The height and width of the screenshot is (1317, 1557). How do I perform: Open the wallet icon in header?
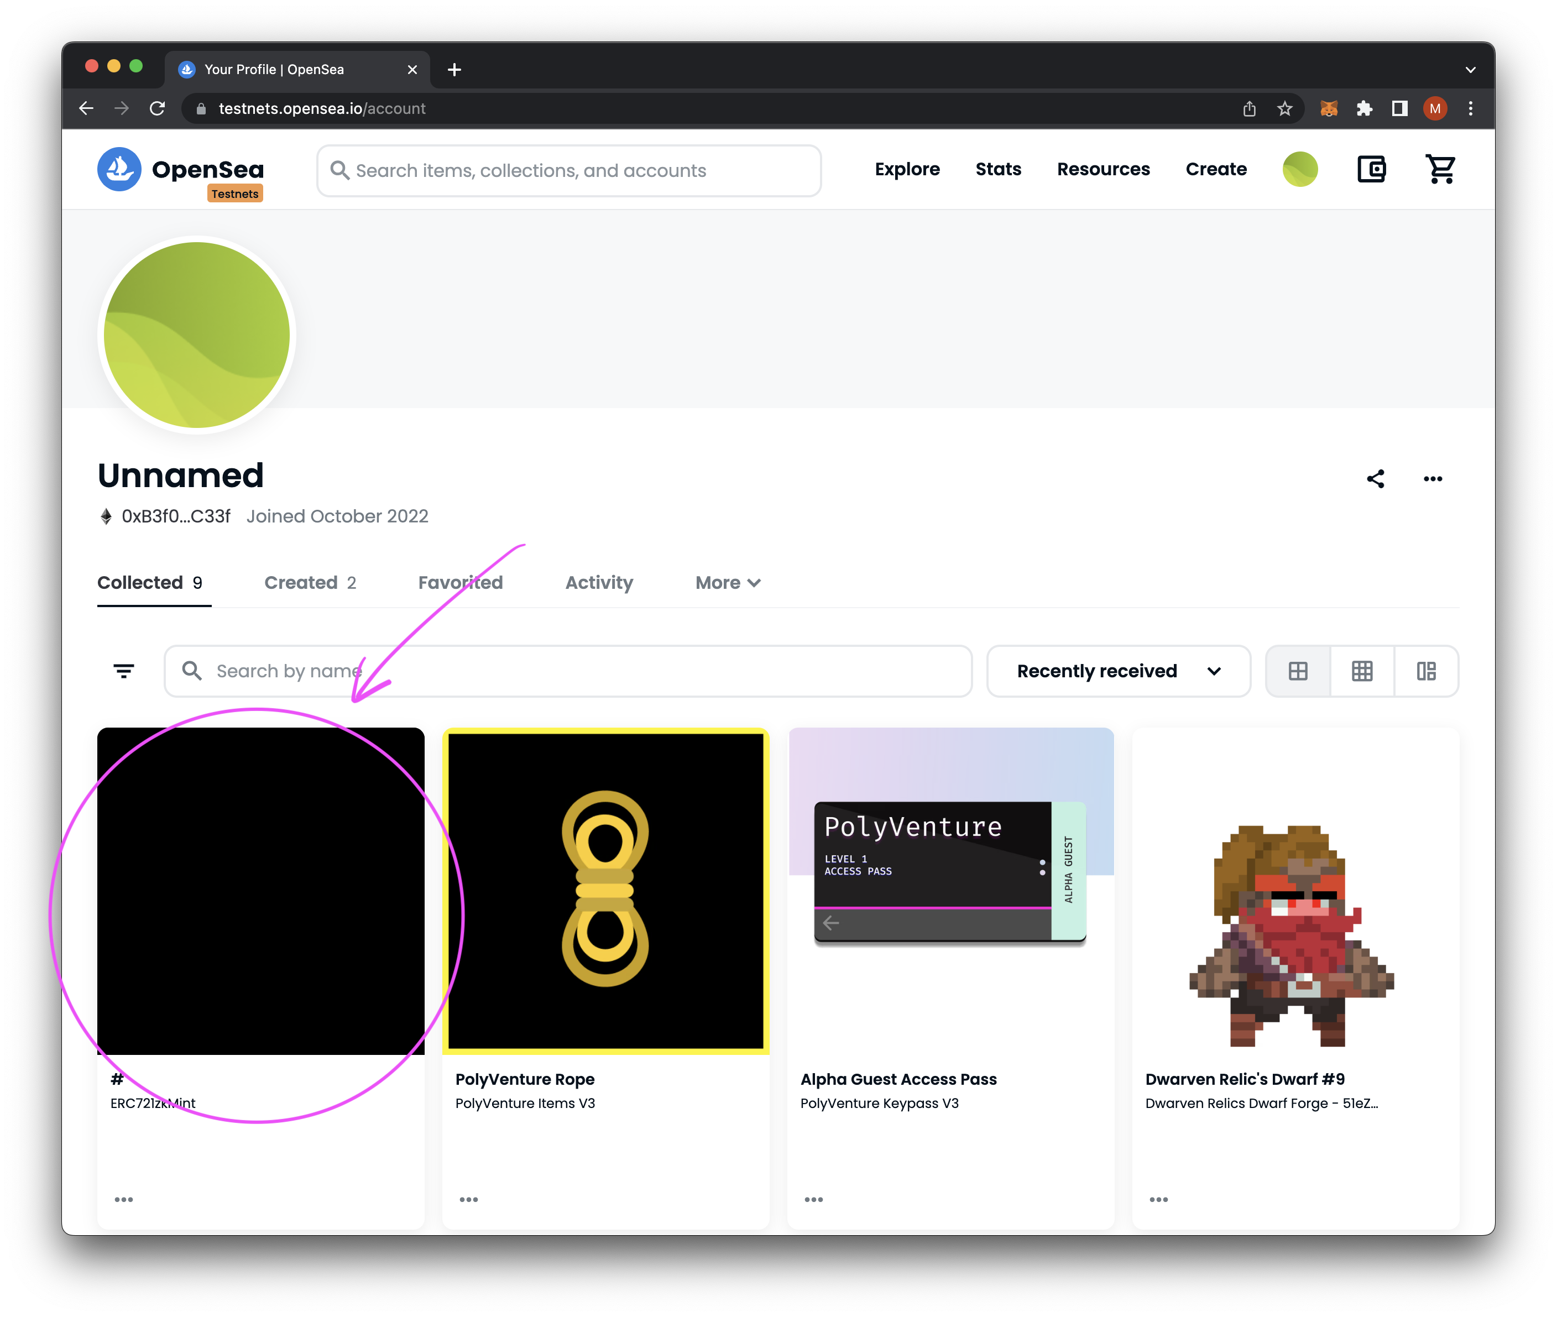(1371, 170)
